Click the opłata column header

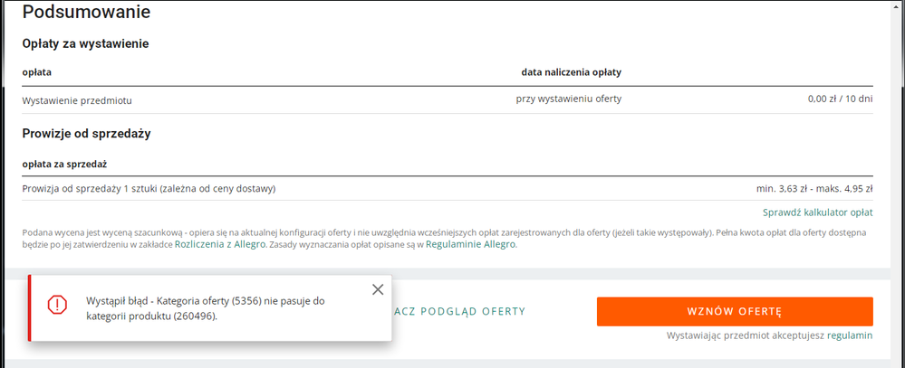[x=37, y=72]
